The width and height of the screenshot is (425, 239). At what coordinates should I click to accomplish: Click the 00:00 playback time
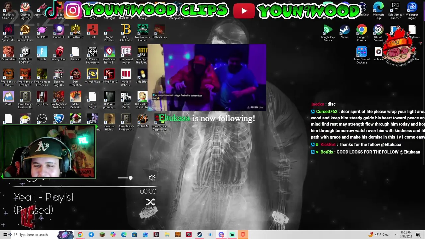[x=148, y=191]
